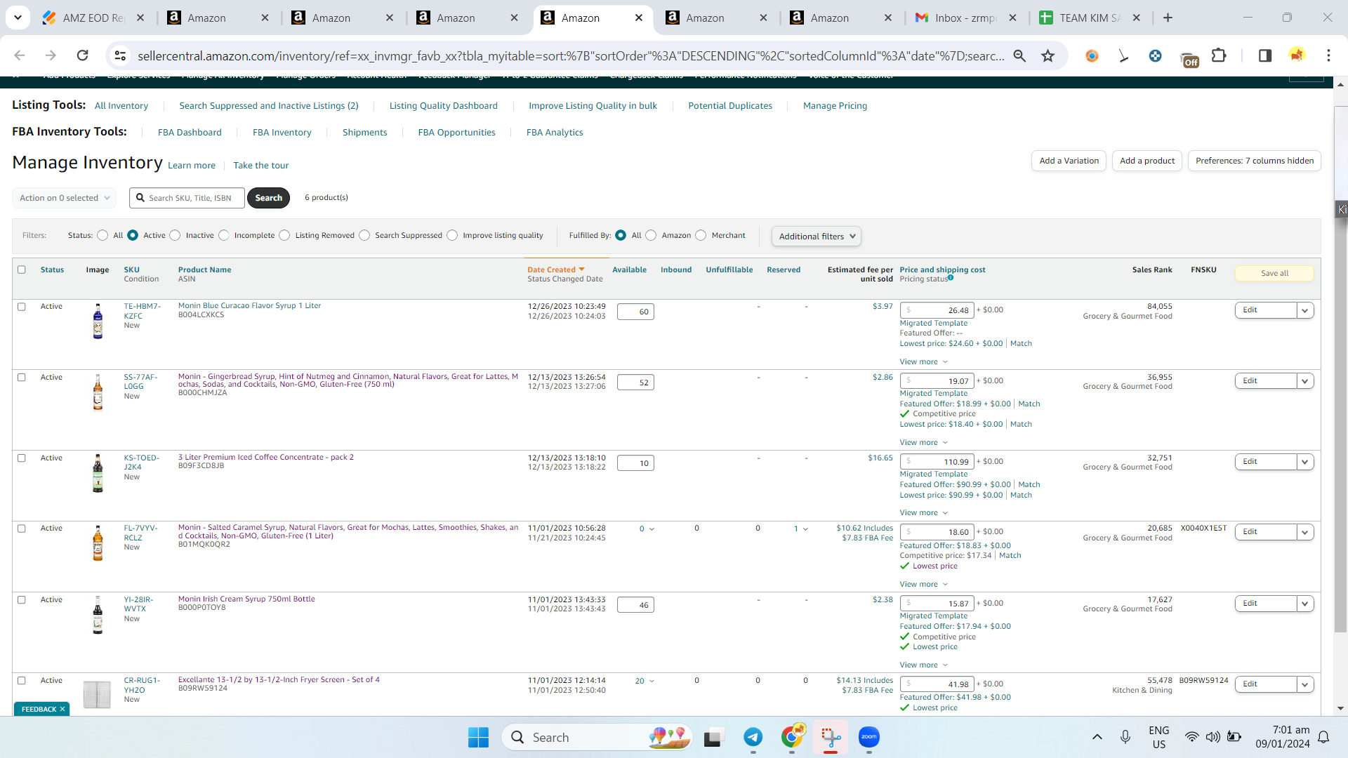Expand available quantity for Salted Caramel Syrup
The image size is (1348, 758).
pyautogui.click(x=647, y=529)
